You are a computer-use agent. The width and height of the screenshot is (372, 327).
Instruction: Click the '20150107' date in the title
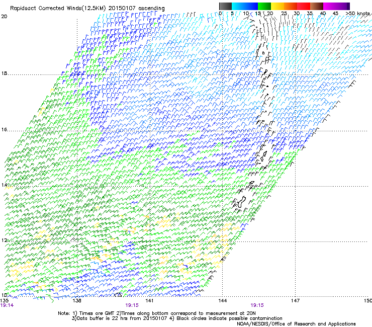pyautogui.click(x=122, y=8)
